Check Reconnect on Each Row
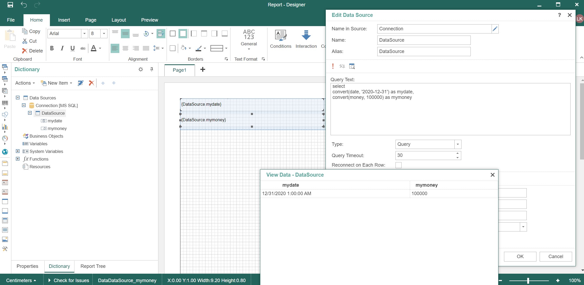This screenshot has width=584, height=285. click(398, 165)
